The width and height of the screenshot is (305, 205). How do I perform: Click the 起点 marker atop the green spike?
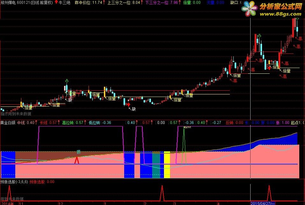[x=187, y=127]
